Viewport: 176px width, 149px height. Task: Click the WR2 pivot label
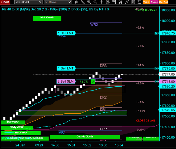tap(94, 25)
